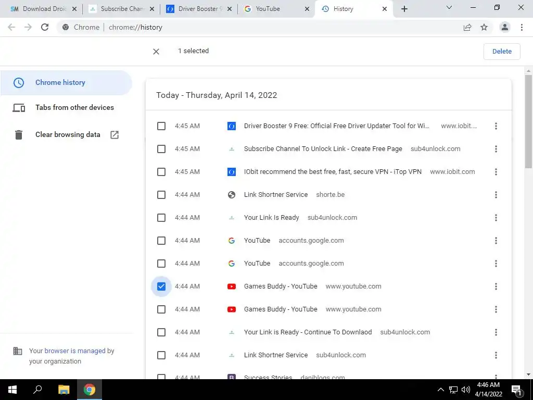The image size is (533, 400).
Task: Uncheck the selected Games Buddy YouTube entry
Action: point(161,287)
